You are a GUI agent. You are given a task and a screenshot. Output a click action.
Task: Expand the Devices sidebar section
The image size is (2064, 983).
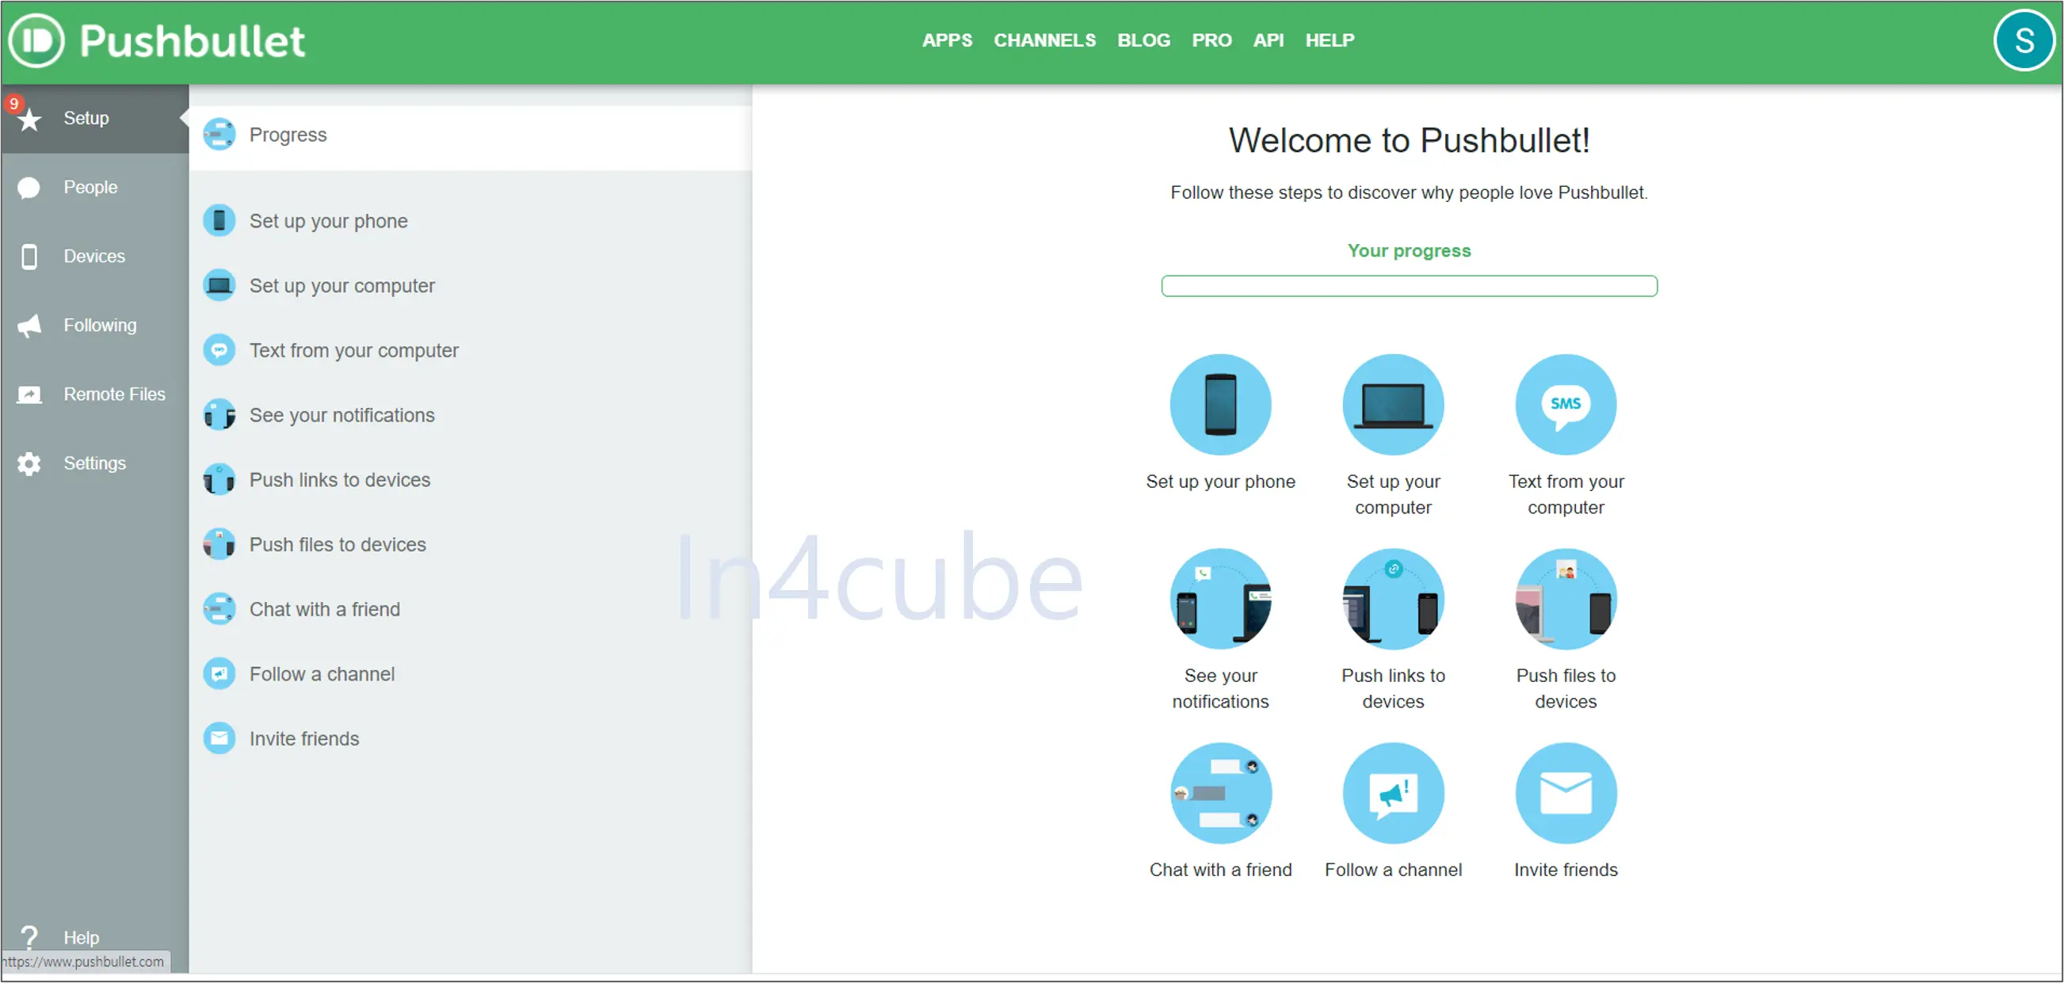pyautogui.click(x=95, y=257)
